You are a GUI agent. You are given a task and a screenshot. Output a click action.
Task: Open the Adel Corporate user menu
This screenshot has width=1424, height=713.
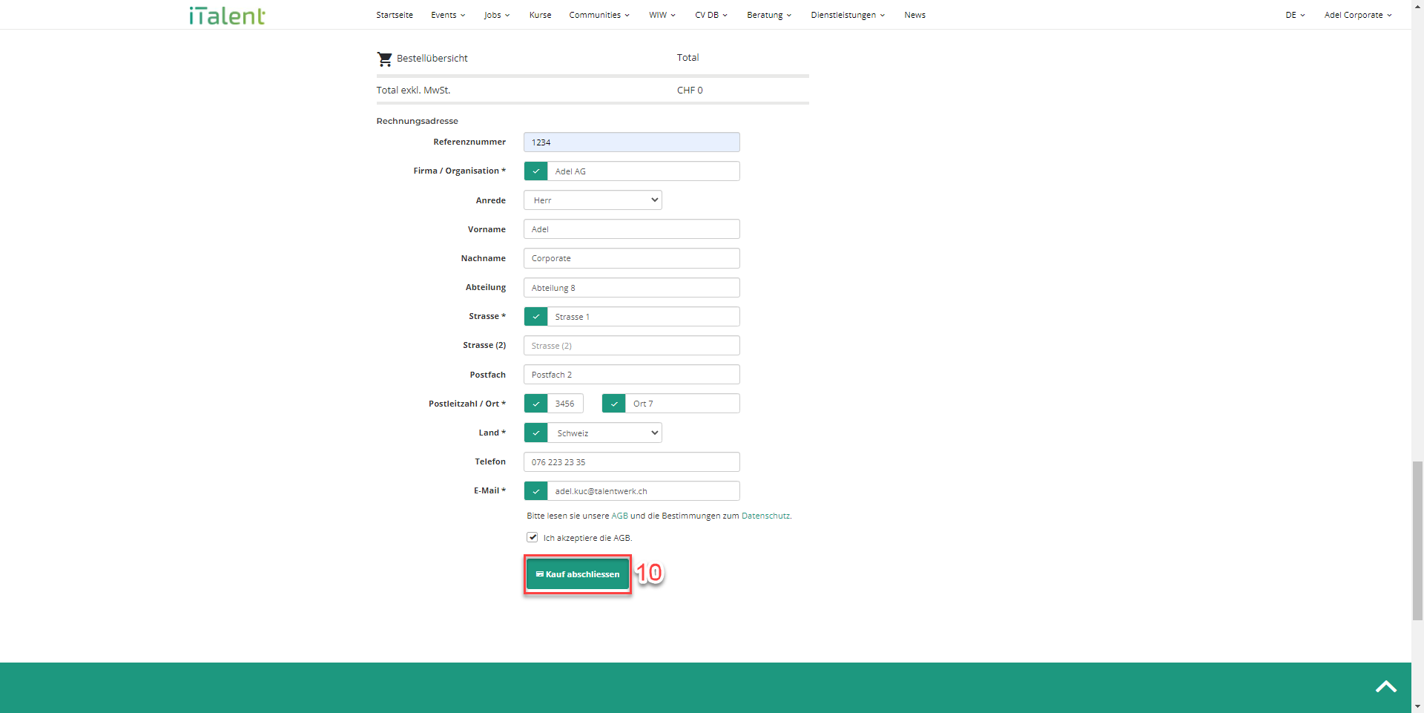1358,15
